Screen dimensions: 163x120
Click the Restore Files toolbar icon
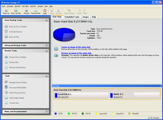(36, 11)
